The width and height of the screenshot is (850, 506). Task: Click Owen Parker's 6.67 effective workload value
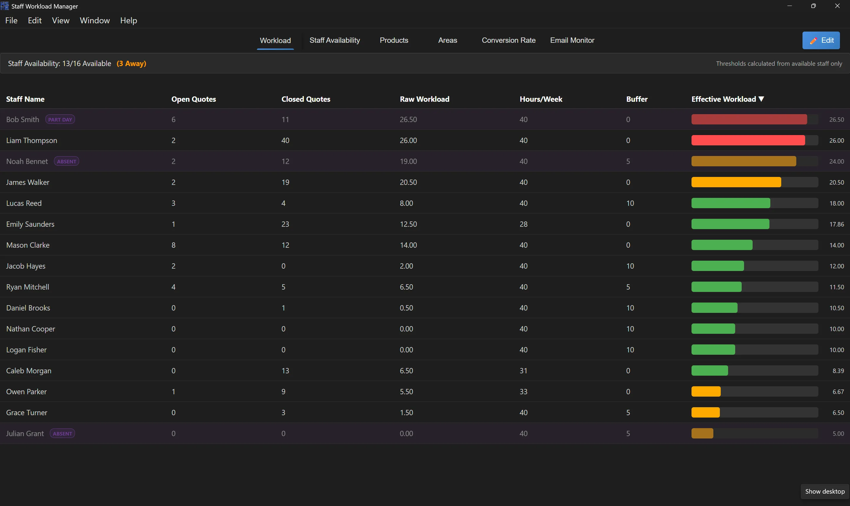tap(838, 391)
